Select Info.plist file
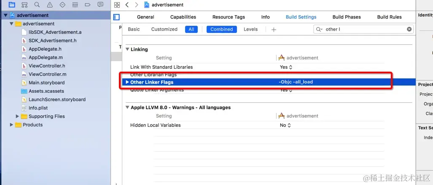Screen dimensions: 433x185 [39, 108]
